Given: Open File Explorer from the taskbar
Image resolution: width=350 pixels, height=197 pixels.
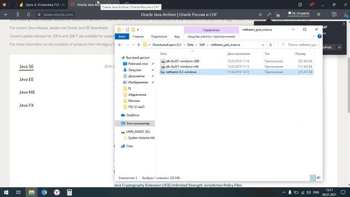Looking at the screenshot, I should [32, 192].
